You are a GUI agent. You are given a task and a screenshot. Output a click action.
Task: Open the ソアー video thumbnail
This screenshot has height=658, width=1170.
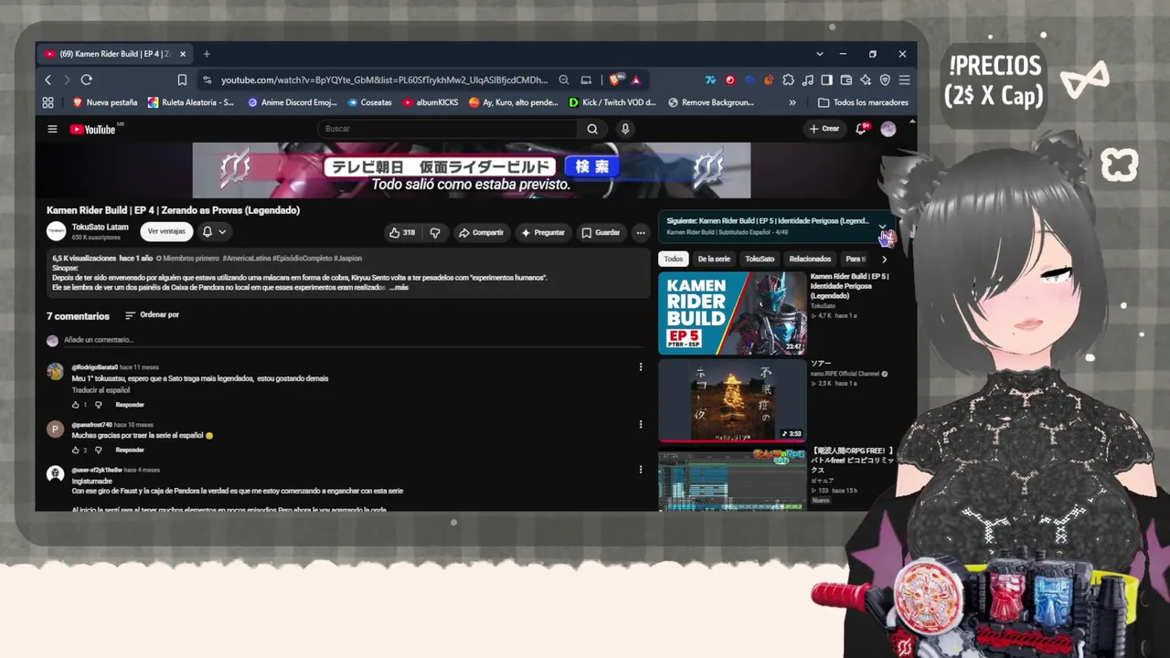point(732,400)
